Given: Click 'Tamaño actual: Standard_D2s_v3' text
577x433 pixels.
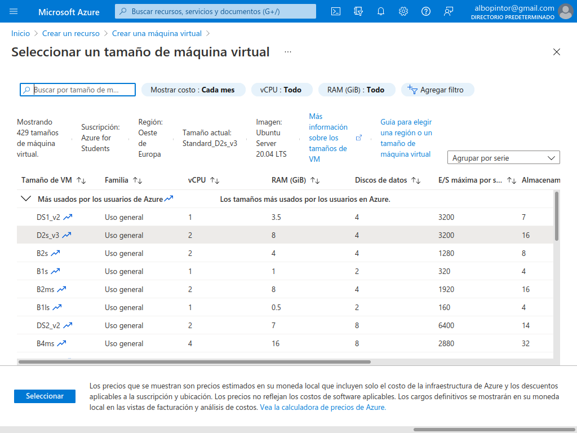Looking at the screenshot, I should click(x=210, y=138).
